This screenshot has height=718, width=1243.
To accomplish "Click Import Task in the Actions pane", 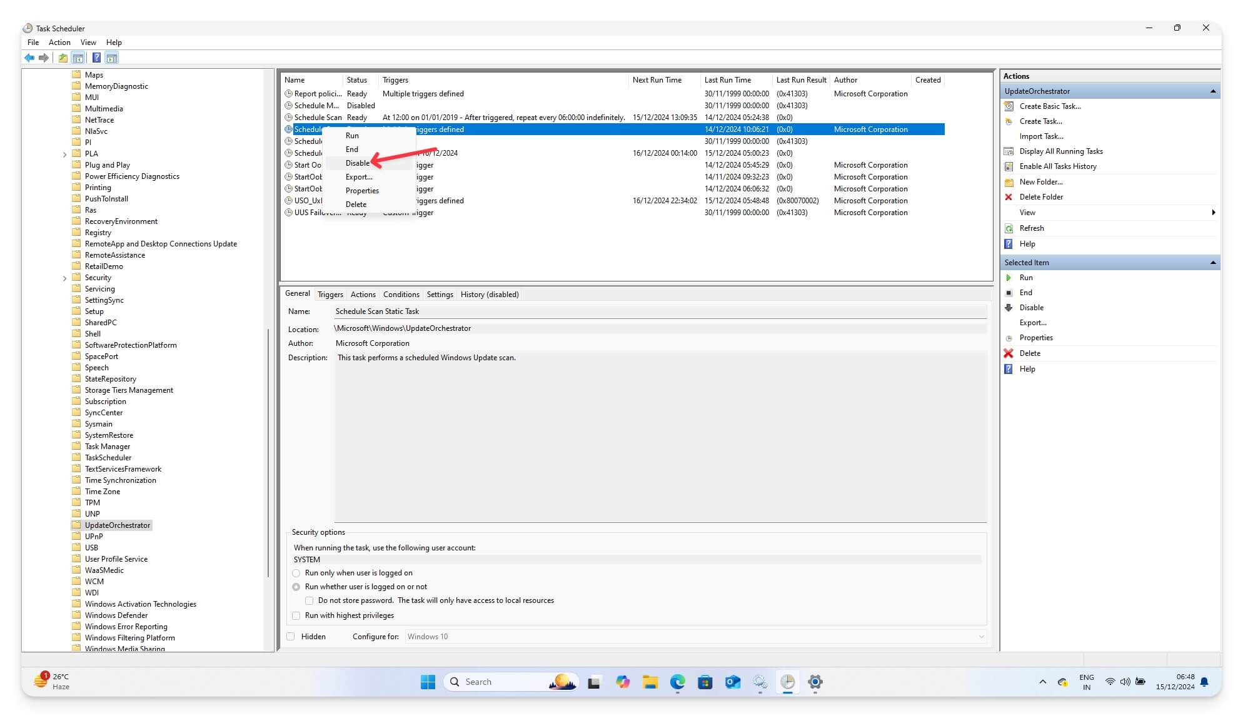I will tap(1041, 136).
